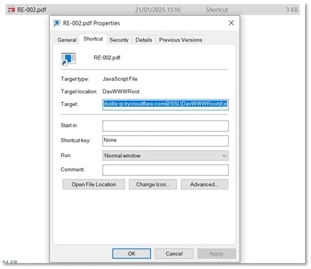
Task: Select the RE-002.pdf file name in list
Action: click(32, 10)
